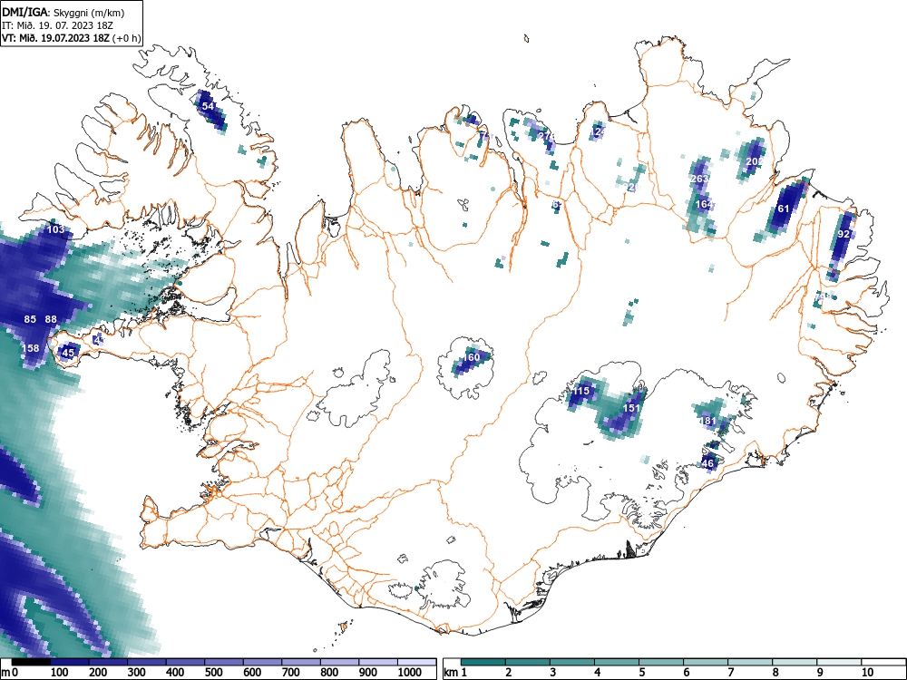This screenshot has width=907, height=680.
Task: Click the 'km 1' start label of the legend
Action: coord(456,672)
